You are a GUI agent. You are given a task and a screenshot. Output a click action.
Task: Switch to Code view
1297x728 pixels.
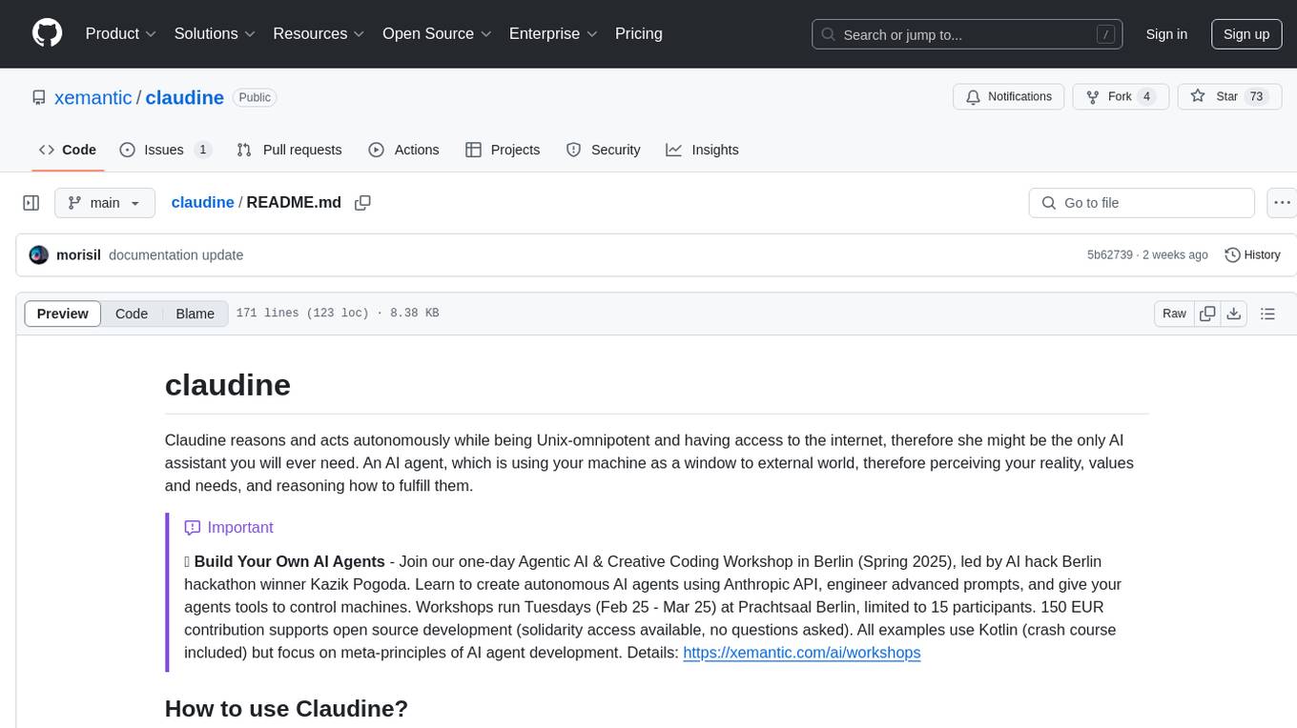tap(132, 313)
